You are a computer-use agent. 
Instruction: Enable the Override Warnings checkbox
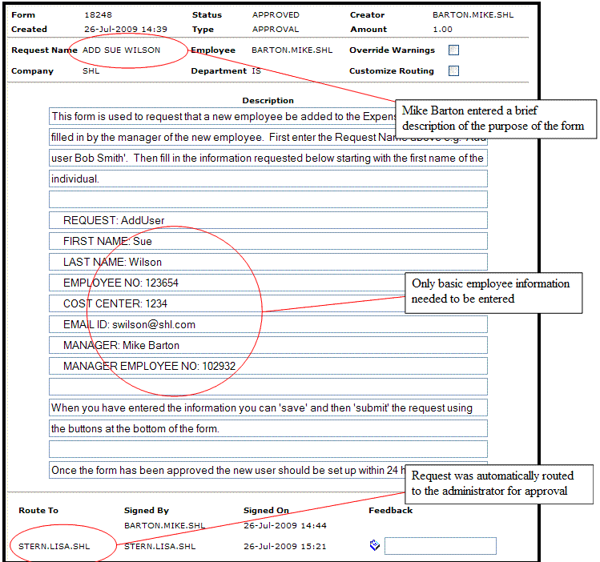453,50
